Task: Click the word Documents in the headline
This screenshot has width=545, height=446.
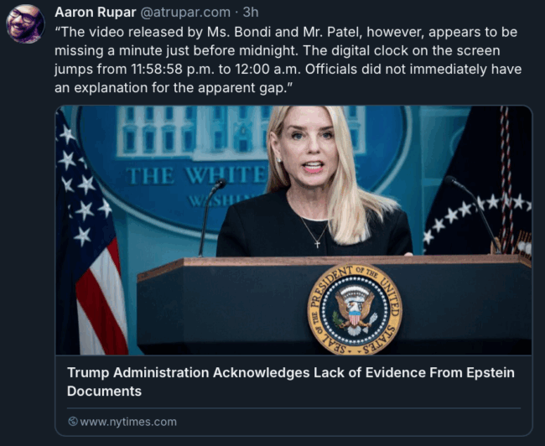Action: (x=104, y=391)
